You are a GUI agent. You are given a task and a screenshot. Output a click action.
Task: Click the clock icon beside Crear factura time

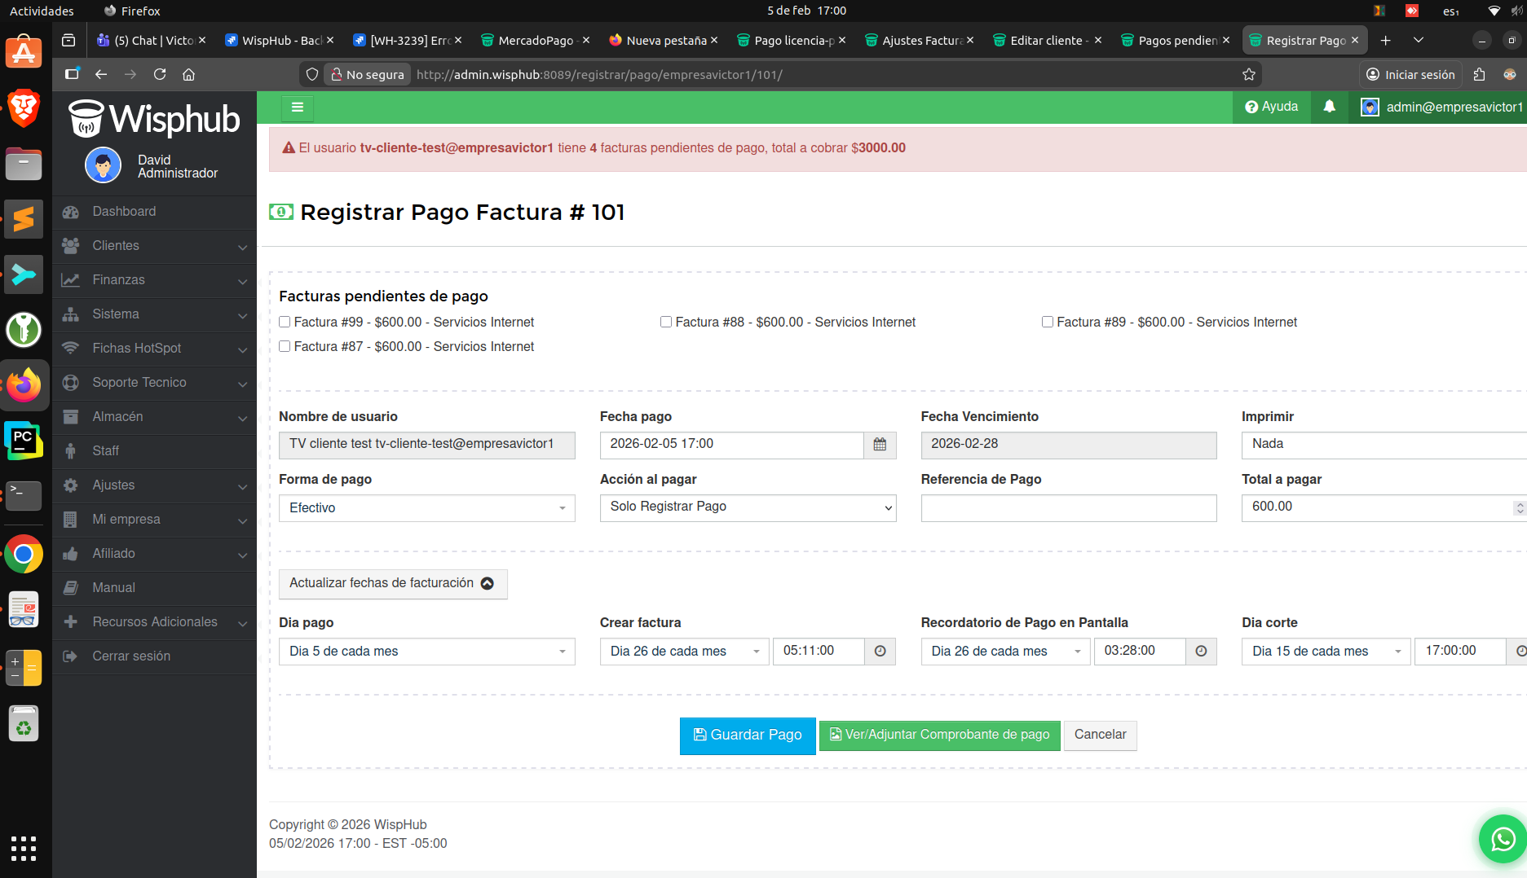[x=880, y=652]
